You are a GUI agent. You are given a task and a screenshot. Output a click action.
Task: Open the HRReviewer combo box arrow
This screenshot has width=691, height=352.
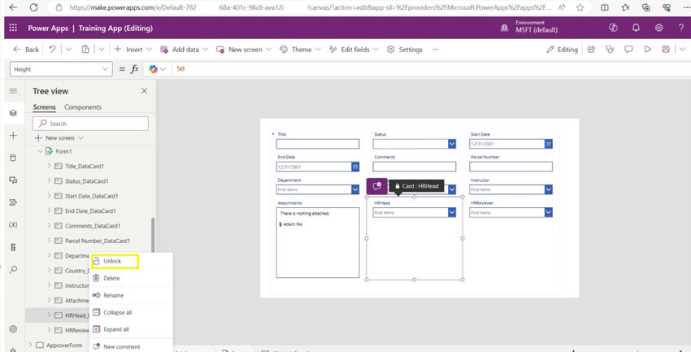coord(548,212)
